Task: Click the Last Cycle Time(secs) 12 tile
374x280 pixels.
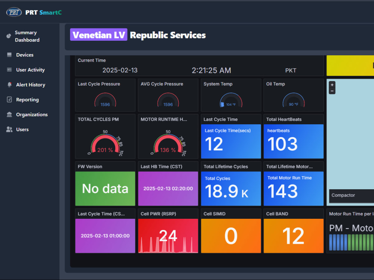Action: 231,141
